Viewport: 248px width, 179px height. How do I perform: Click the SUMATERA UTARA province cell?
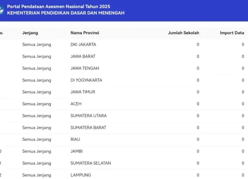coord(89,116)
